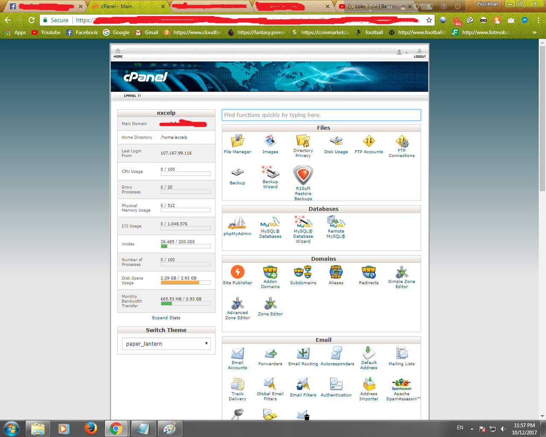The height and width of the screenshot is (437, 546).
Task: Open domain Aliases
Action: coord(336,275)
